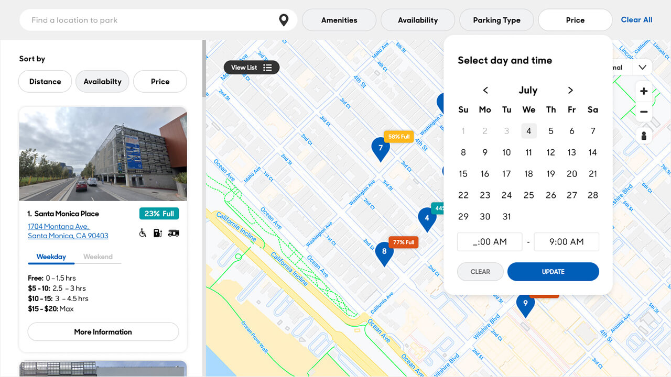
Task: Click the RV parking icon
Action: pyautogui.click(x=174, y=233)
